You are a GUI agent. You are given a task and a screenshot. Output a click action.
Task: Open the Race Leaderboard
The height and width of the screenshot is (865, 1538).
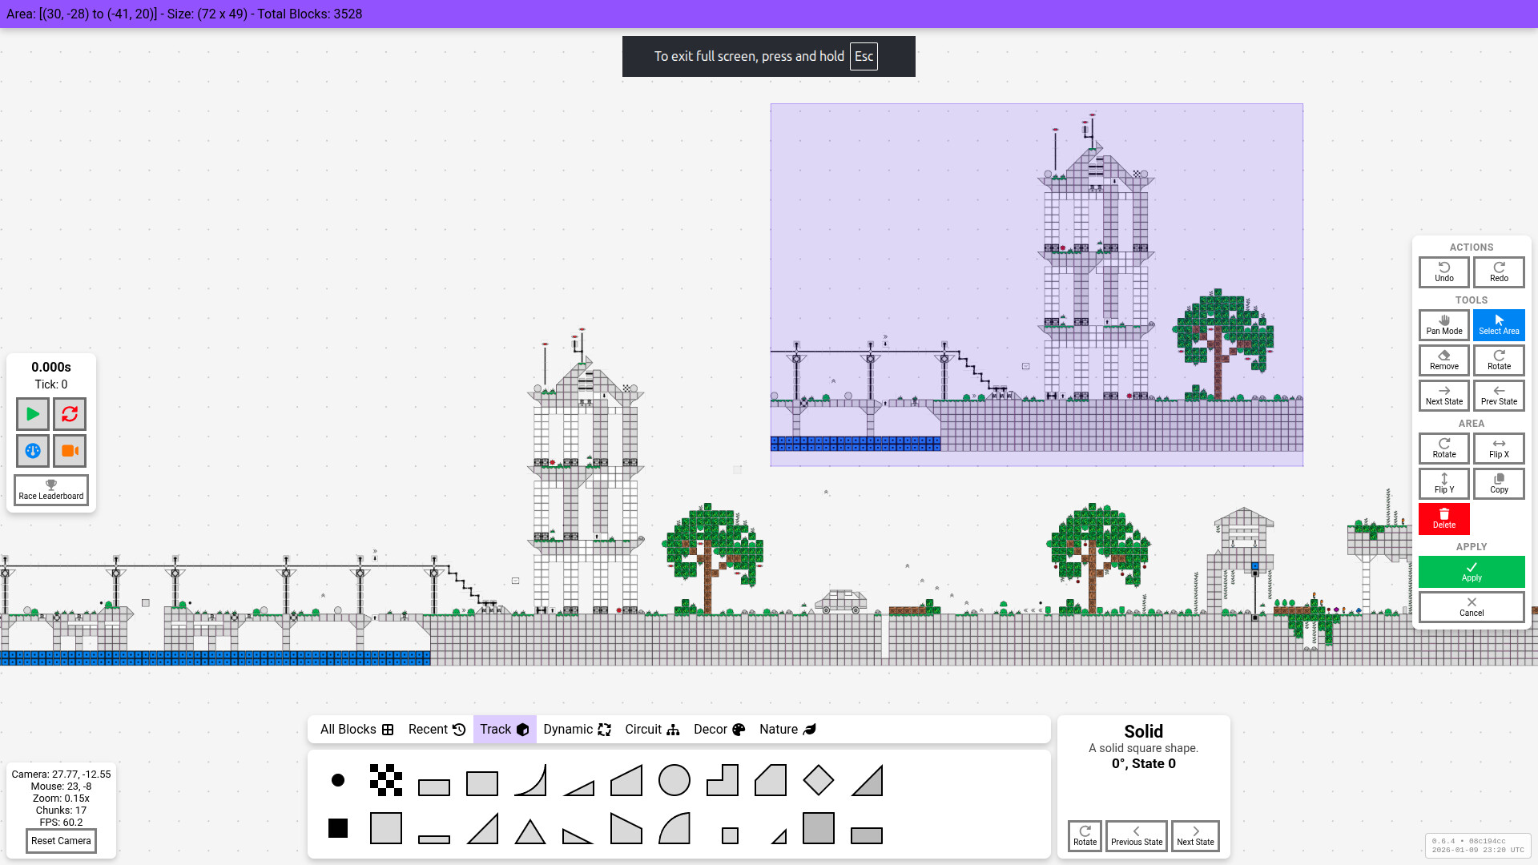(x=50, y=489)
